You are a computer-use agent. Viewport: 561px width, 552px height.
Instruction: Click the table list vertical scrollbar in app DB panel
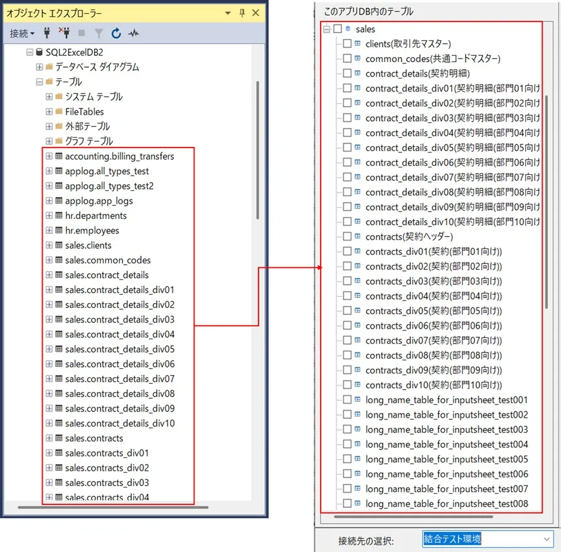tap(547, 202)
